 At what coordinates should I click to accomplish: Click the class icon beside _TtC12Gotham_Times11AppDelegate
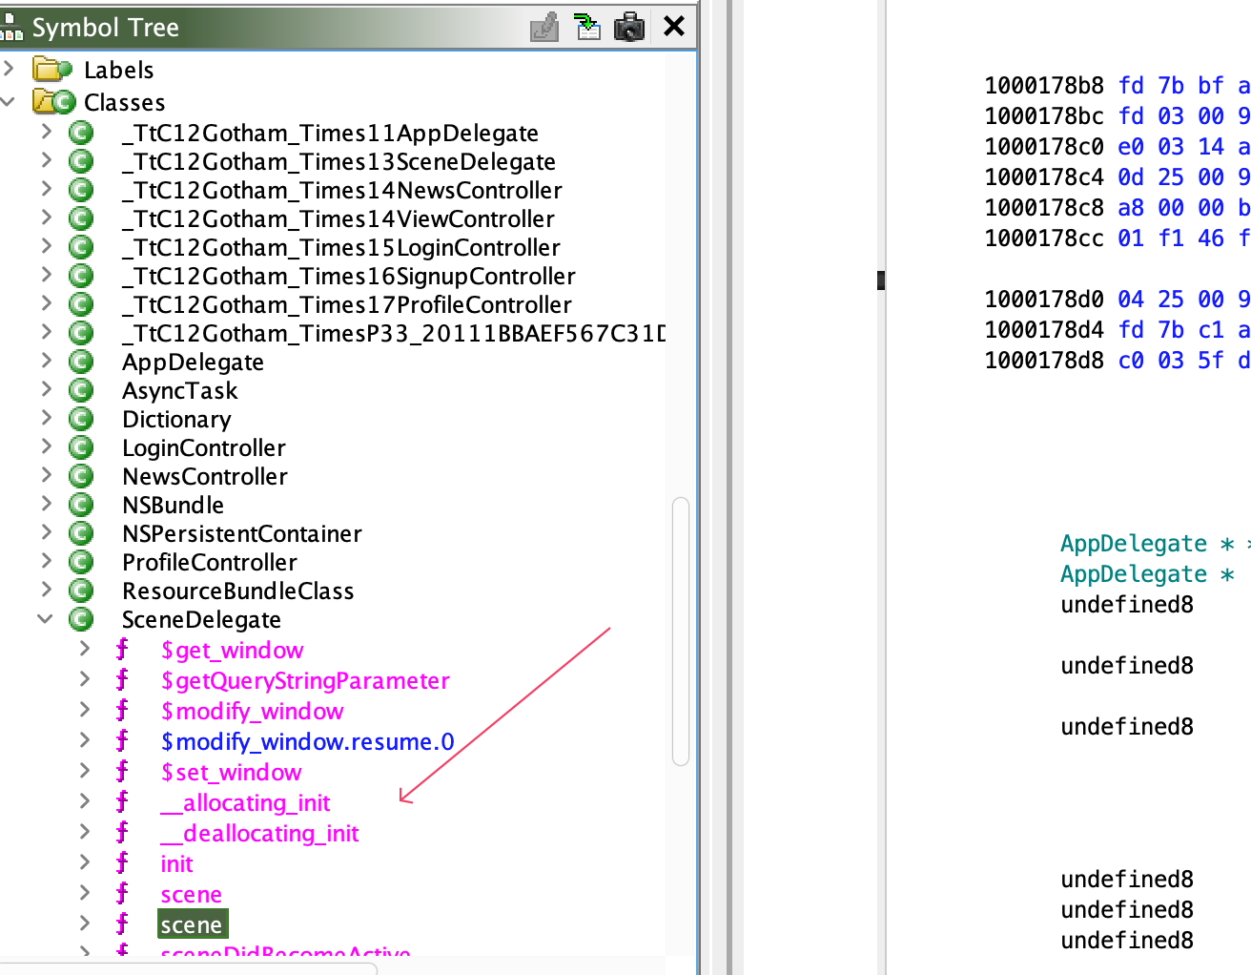(81, 133)
